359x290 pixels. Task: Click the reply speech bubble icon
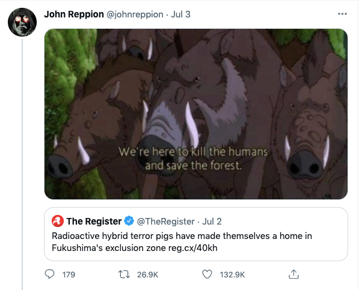pyautogui.click(x=49, y=274)
